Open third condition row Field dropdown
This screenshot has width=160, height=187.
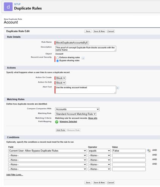point(47,160)
